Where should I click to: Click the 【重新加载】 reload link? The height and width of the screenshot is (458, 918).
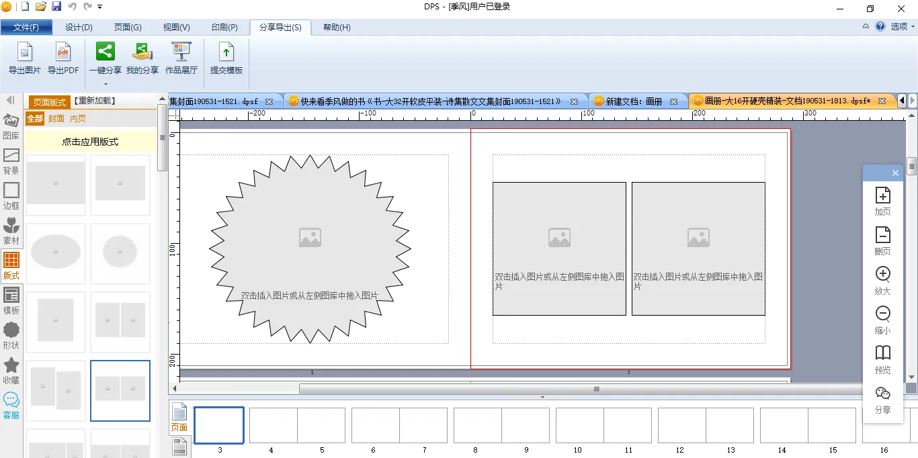pyautogui.click(x=94, y=101)
